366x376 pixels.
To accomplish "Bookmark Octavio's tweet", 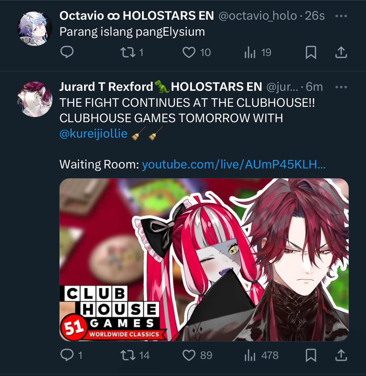I will pos(311,53).
